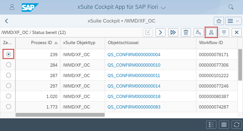This screenshot has width=243, height=131.
Task: Select the radio button for process 297
Action: tap(9, 86)
